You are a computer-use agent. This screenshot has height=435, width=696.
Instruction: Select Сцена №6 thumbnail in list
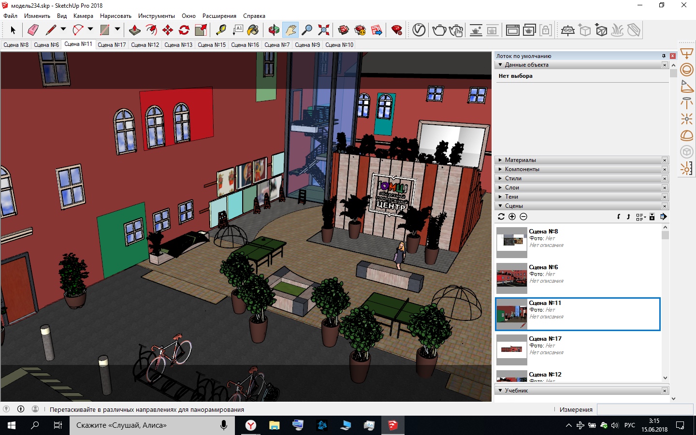[x=512, y=278]
